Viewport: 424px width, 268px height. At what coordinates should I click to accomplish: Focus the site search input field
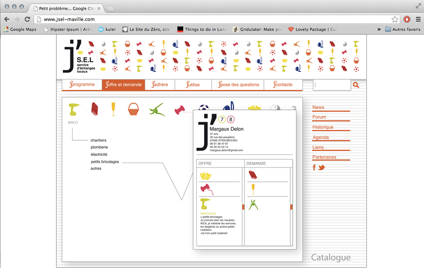coord(332,85)
